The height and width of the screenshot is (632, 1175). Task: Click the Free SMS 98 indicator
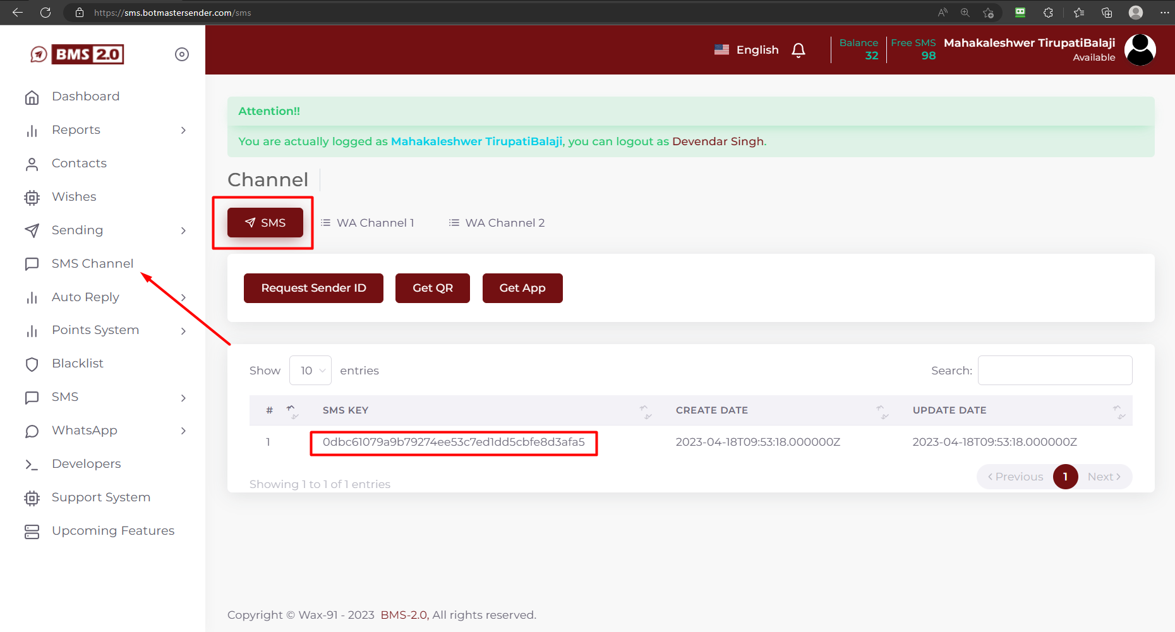(913, 49)
